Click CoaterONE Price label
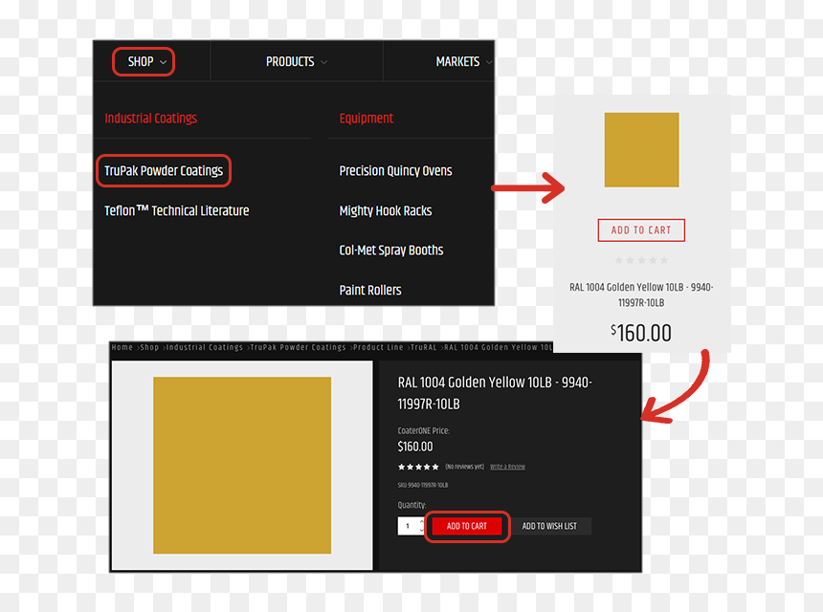This screenshot has width=823, height=612. [424, 430]
